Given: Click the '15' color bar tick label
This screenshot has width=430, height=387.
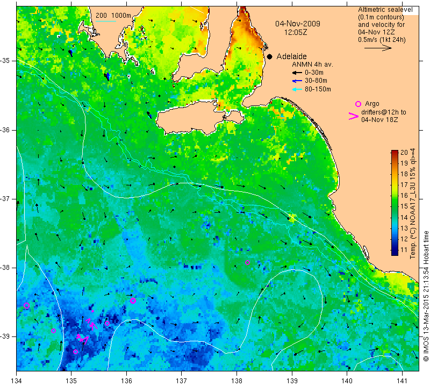Looking at the screenshot, I should coord(405,206).
